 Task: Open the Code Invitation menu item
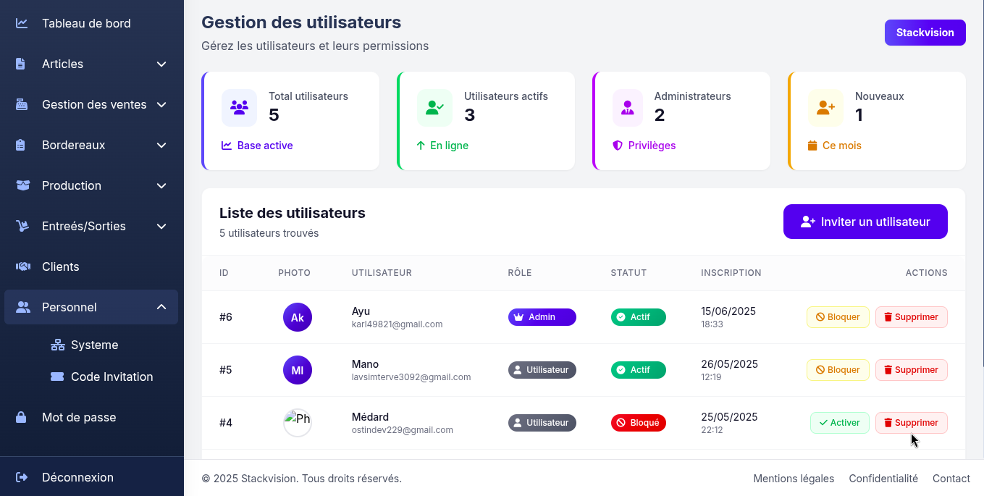pyautogui.click(x=112, y=377)
